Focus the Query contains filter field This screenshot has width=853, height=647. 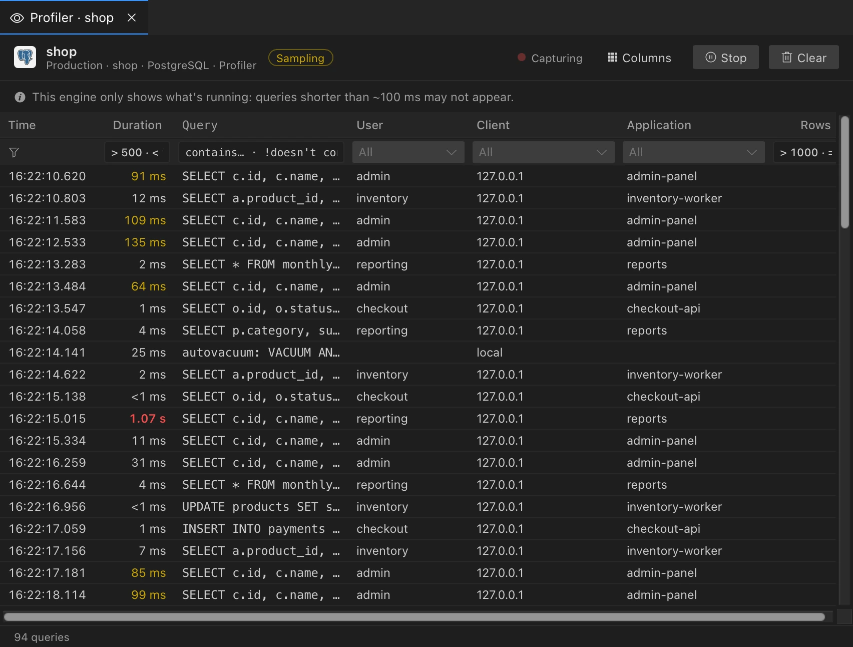261,152
